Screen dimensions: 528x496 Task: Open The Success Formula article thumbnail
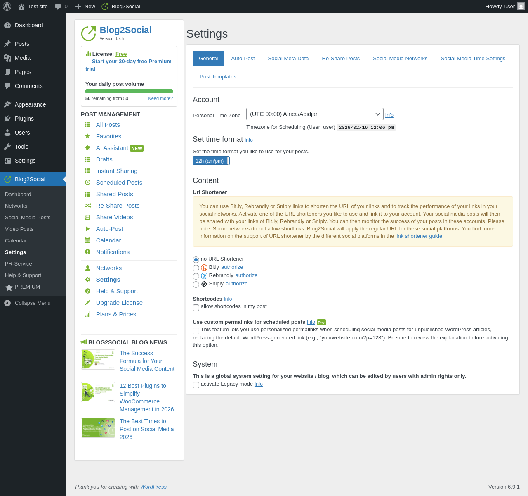point(98,359)
